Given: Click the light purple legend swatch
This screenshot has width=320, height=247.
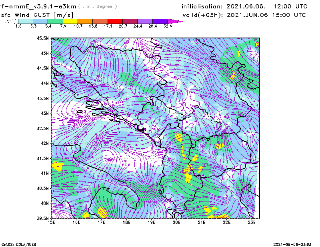Looking at the screenshot, I should pos(145,21).
